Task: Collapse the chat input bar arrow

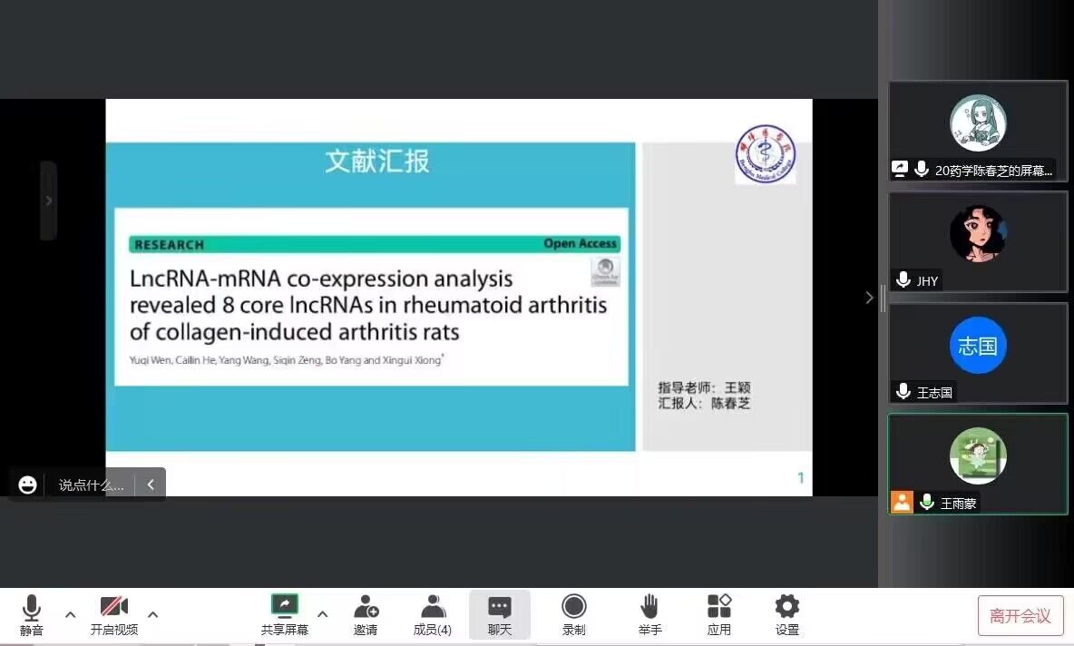Action: 151,484
